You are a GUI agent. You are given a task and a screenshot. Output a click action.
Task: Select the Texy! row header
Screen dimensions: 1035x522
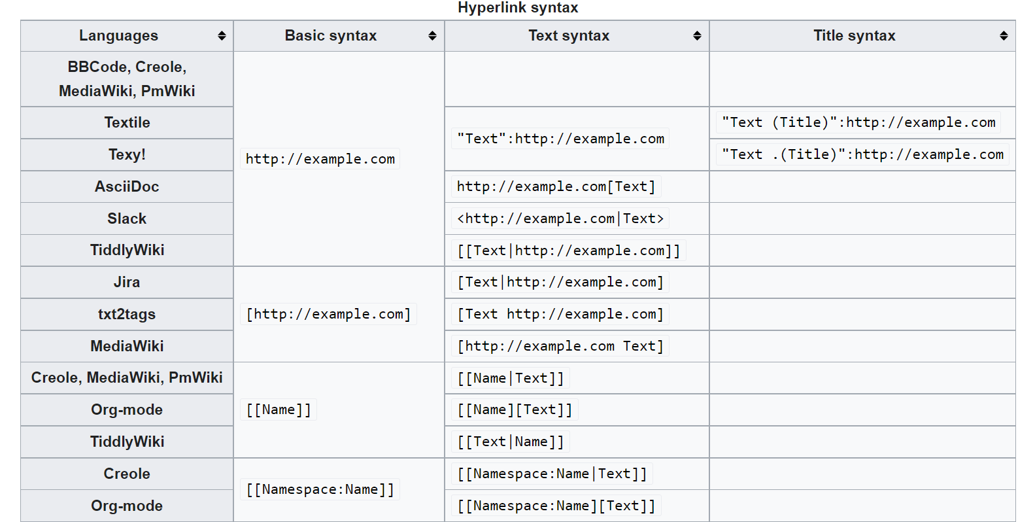[x=127, y=155]
